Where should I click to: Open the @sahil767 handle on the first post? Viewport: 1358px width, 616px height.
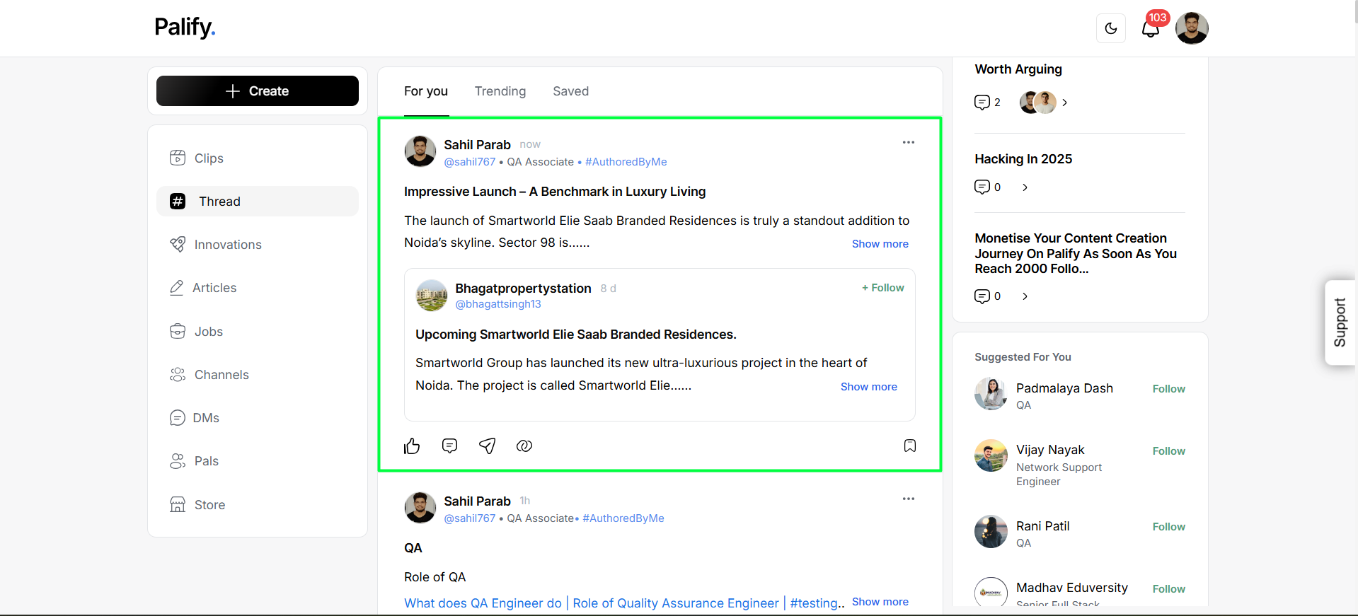pyautogui.click(x=470, y=162)
